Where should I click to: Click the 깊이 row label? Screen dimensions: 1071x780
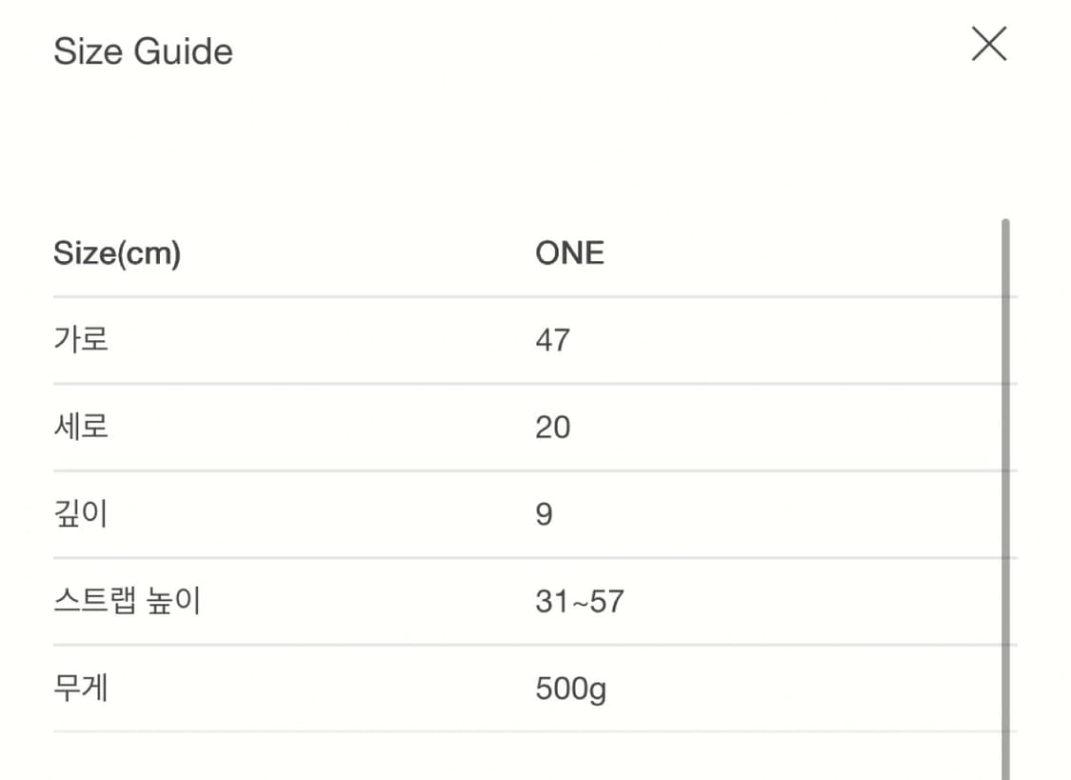click(x=81, y=514)
